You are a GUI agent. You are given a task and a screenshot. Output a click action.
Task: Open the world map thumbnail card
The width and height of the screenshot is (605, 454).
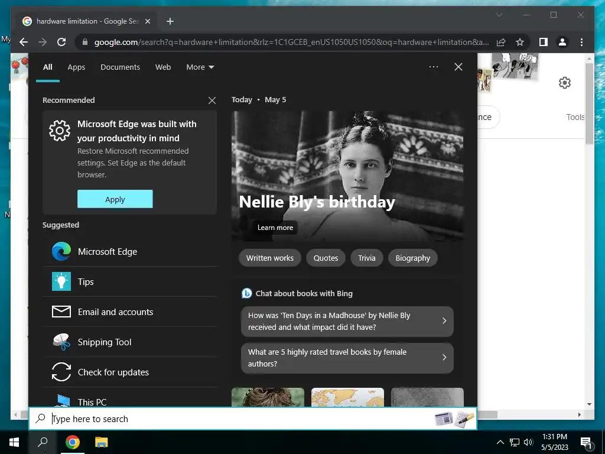(347, 397)
